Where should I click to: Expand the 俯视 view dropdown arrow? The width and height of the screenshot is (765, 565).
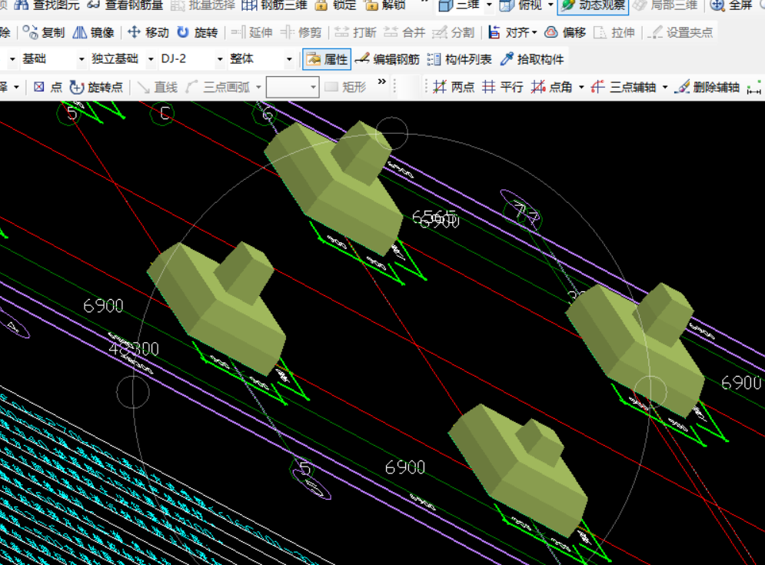click(550, 5)
